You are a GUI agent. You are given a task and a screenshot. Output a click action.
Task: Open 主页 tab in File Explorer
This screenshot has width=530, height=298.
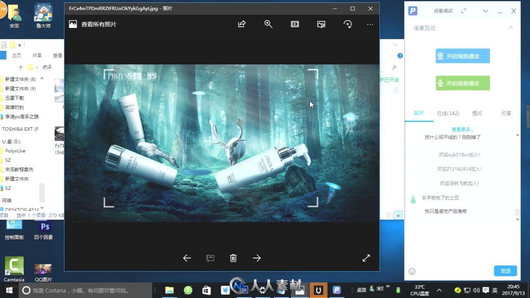coord(16,55)
